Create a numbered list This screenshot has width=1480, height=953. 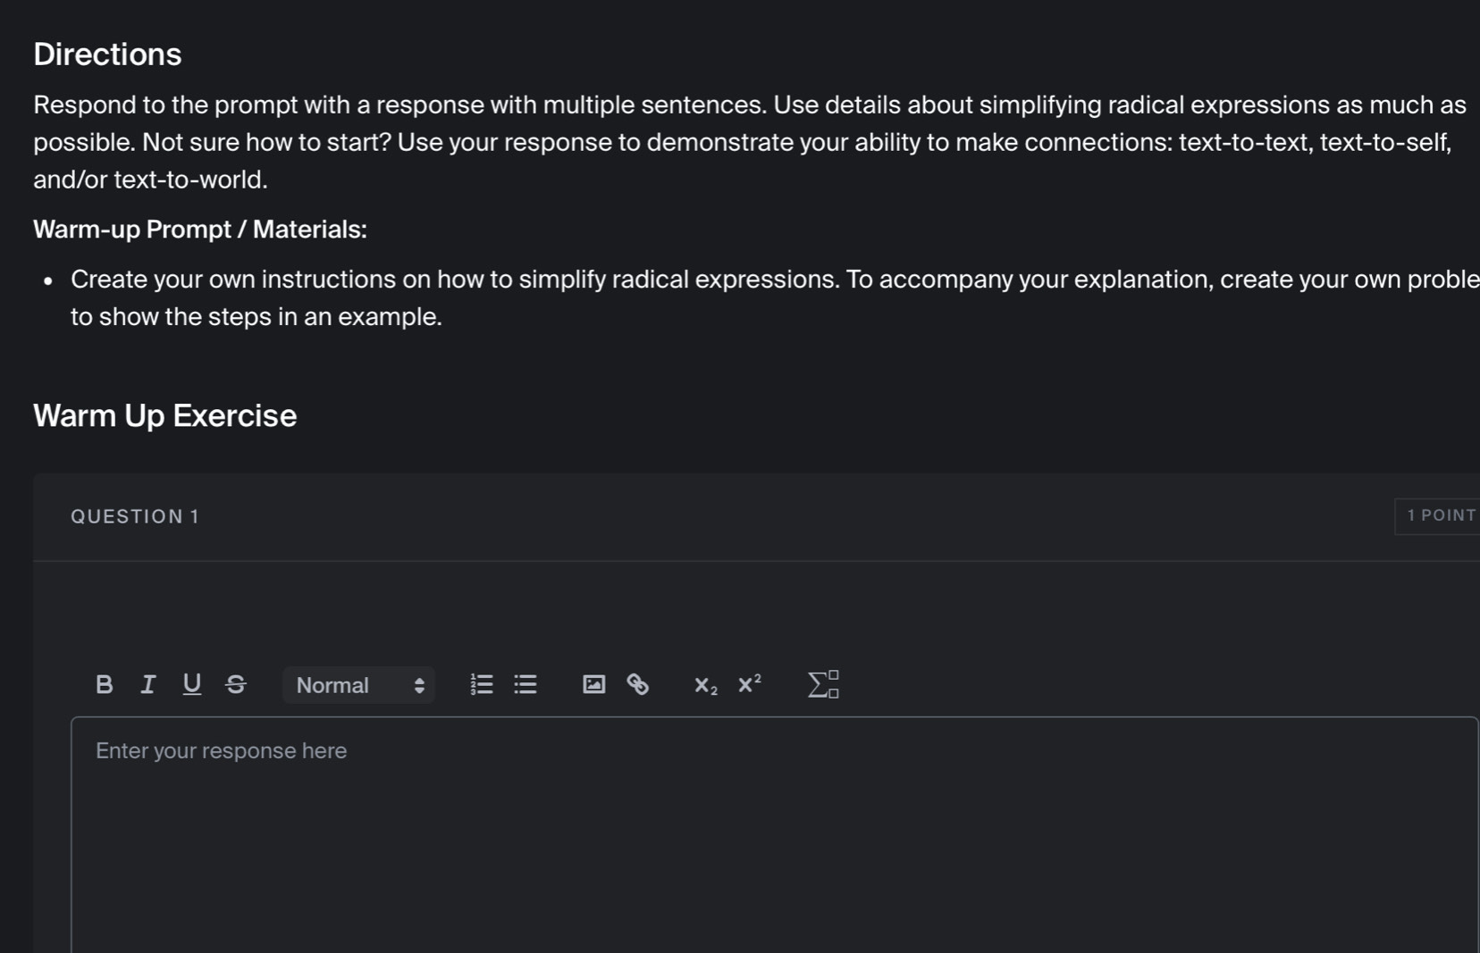pos(481,685)
